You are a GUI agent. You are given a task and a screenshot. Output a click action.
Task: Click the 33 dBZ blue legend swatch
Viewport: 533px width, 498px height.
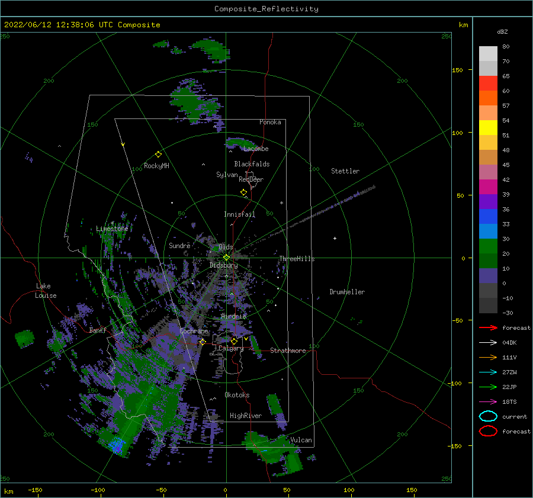click(x=488, y=231)
